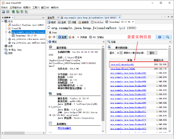Close the 概述 overview pane
The width and height of the screenshot is (174, 139).
(103, 42)
